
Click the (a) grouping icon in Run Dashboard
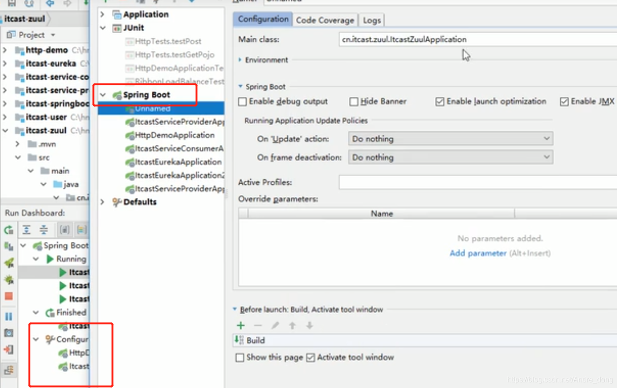pyautogui.click(x=65, y=230)
